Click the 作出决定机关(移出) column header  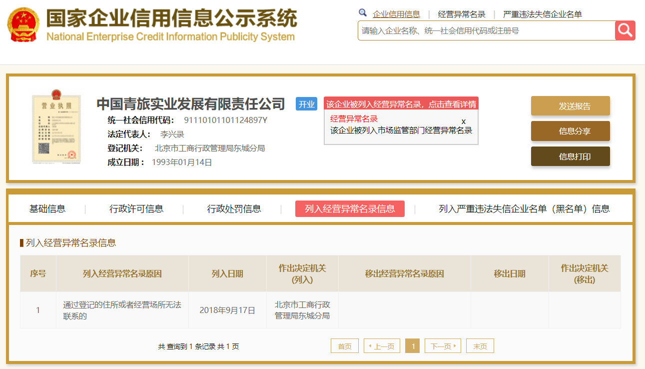click(585, 273)
